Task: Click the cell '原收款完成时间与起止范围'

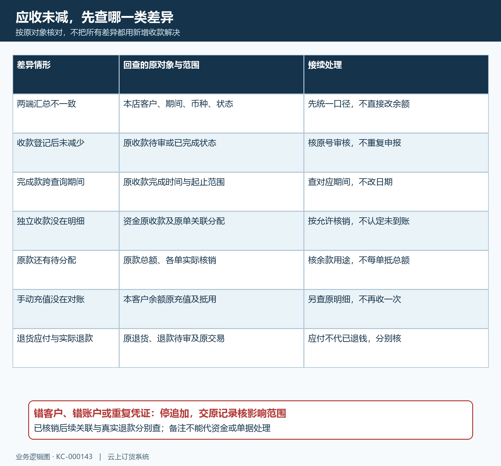Action: click(x=211, y=192)
